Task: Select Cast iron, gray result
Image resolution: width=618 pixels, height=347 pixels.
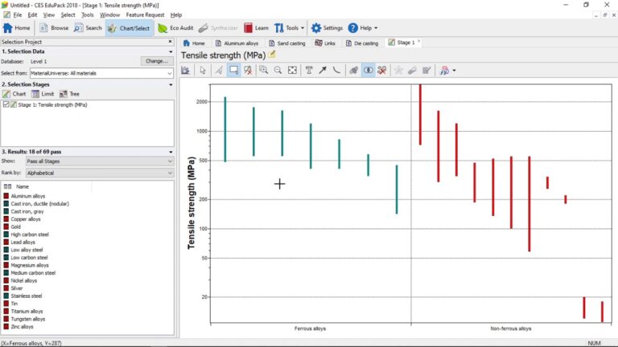Action: coord(27,211)
